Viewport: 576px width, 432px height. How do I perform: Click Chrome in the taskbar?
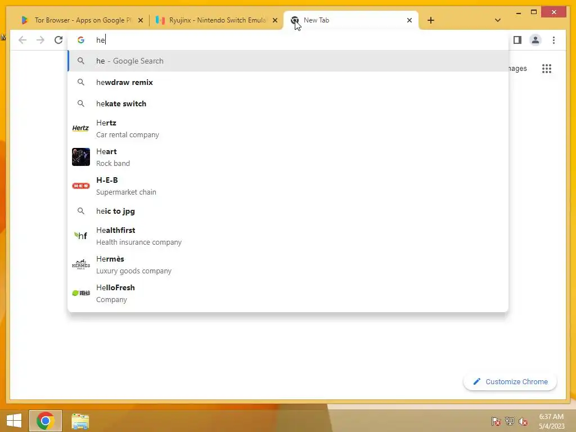(x=46, y=421)
